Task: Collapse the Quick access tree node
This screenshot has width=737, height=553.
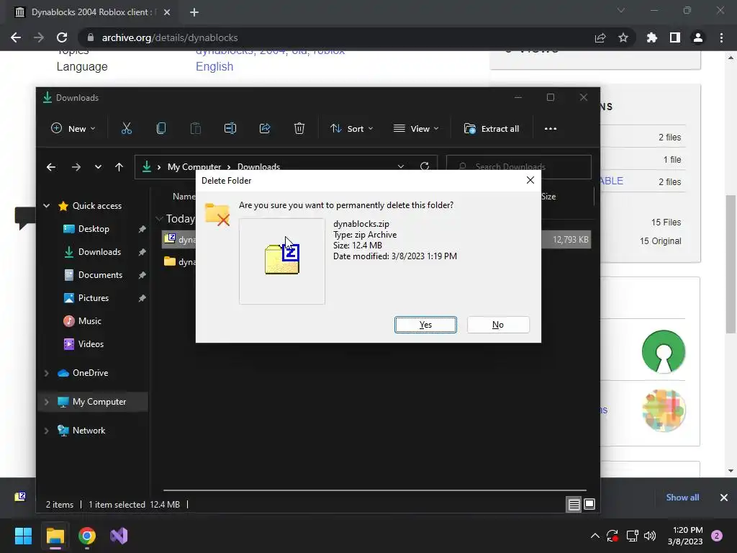Action: click(47, 205)
